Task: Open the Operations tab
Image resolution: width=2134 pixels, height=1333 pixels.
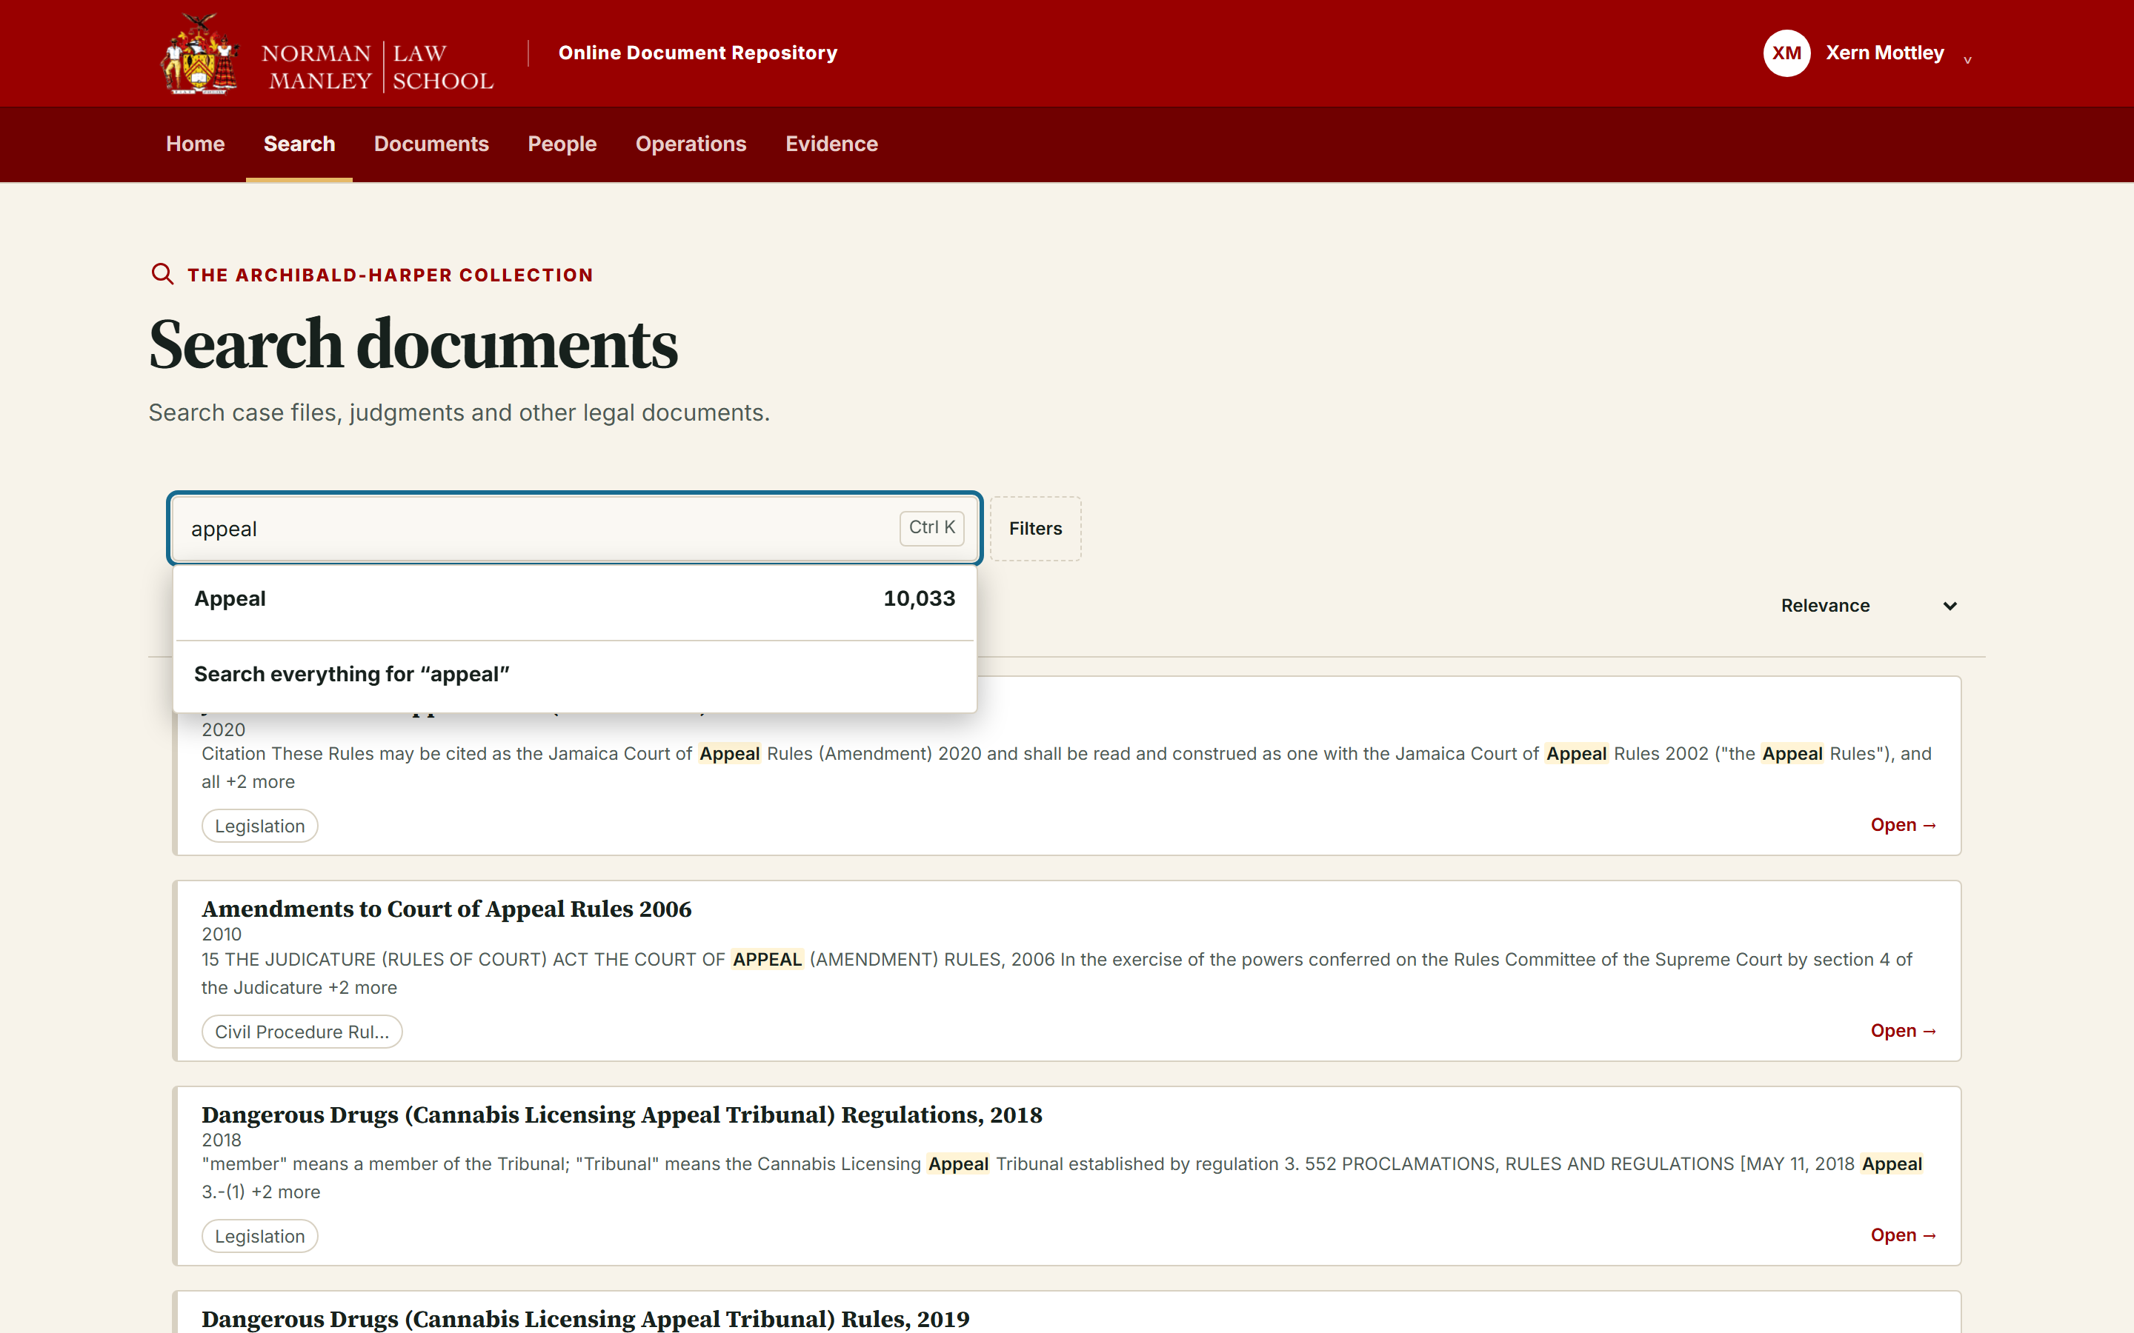Action: (x=691, y=144)
